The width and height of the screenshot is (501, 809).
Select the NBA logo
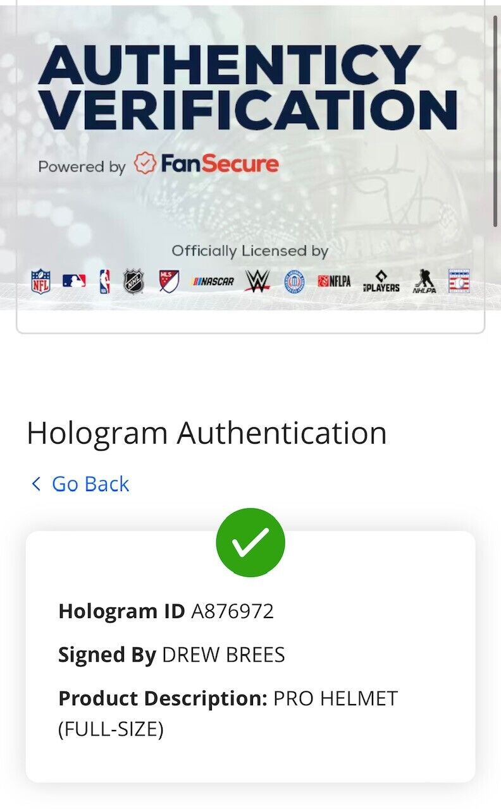tap(104, 281)
